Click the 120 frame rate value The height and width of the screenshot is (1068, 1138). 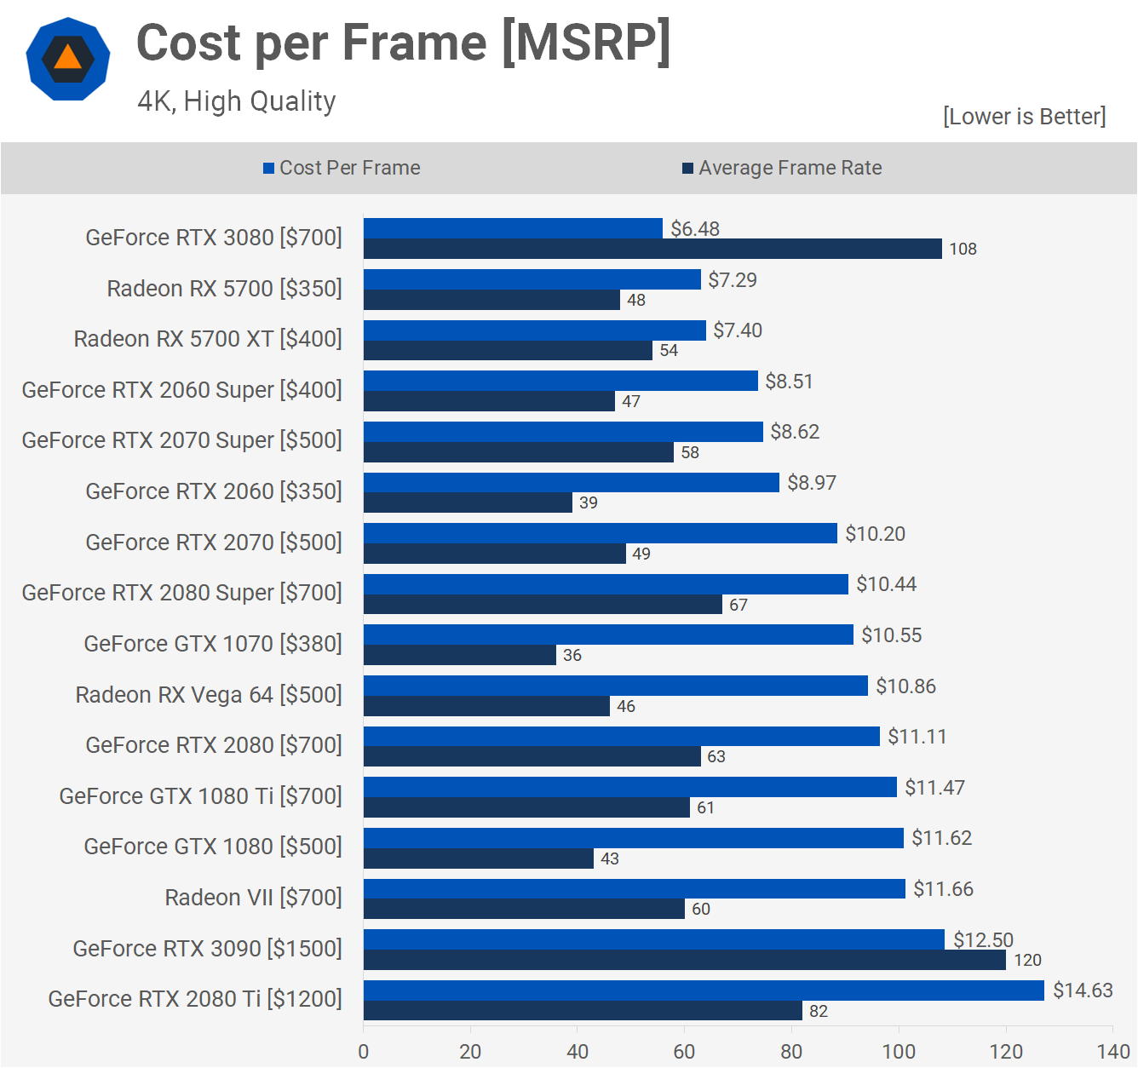click(x=1028, y=961)
